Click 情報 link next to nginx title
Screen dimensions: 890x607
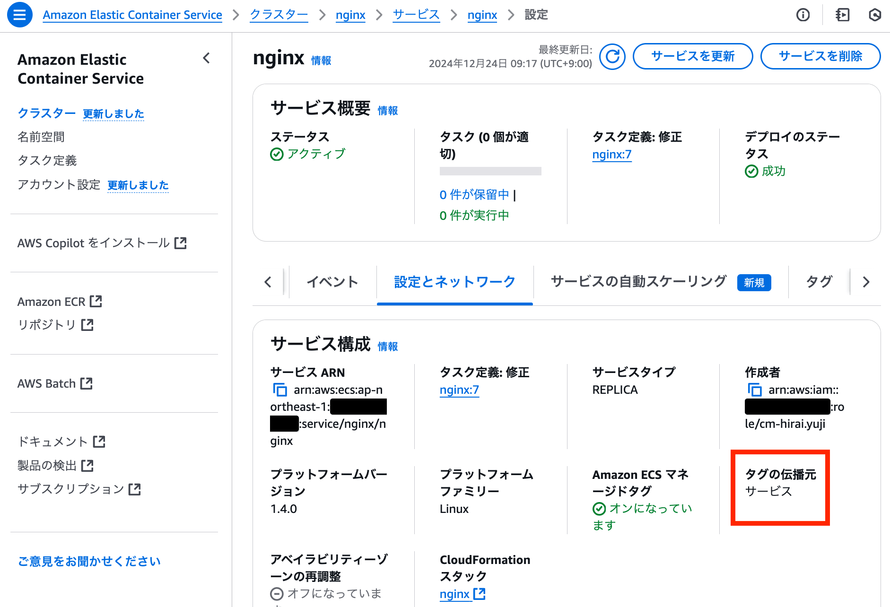[321, 61]
